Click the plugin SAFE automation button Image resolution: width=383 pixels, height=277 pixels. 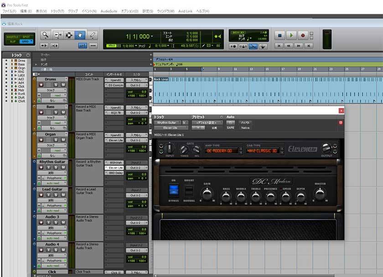click(230, 128)
